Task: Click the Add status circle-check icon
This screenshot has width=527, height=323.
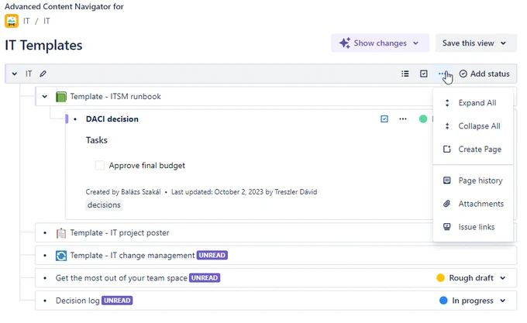Action: [x=463, y=74]
